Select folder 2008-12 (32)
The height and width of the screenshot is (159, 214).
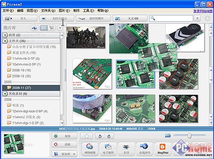pos(19,76)
